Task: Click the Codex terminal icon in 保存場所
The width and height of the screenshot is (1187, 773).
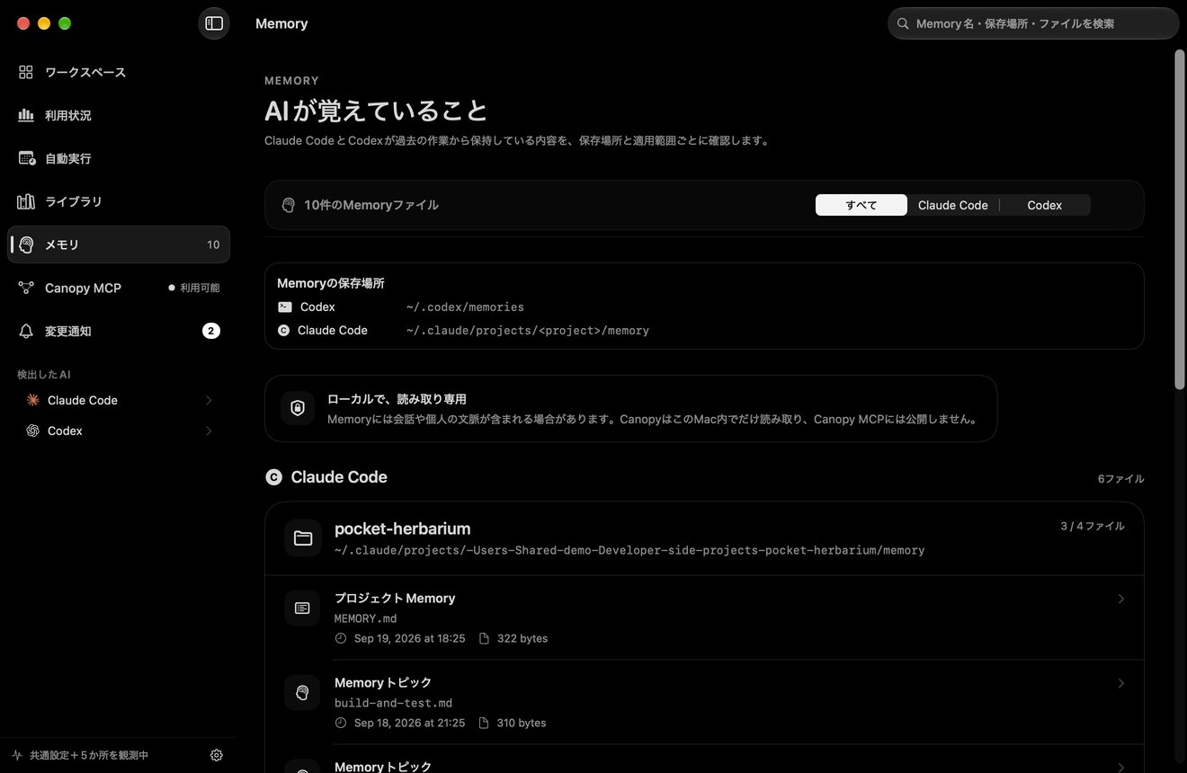Action: tap(285, 307)
